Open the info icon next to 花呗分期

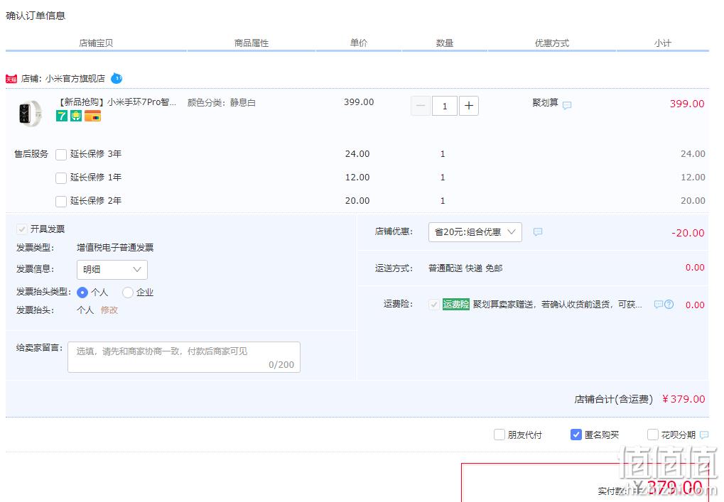click(704, 435)
